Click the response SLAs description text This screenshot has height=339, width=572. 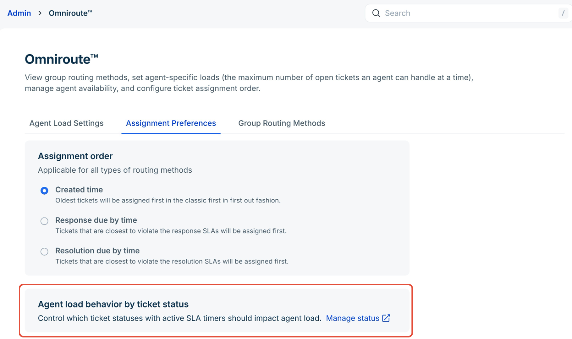[x=171, y=231]
